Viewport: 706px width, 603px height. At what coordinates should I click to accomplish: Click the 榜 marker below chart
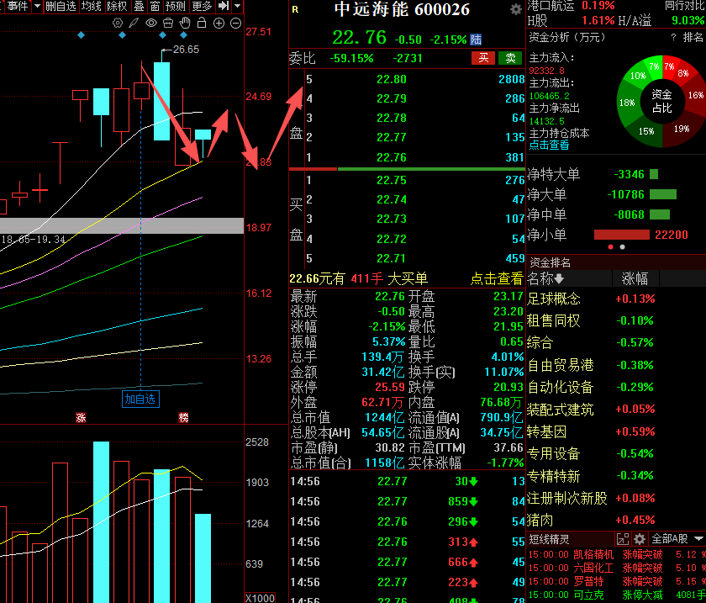[x=184, y=418]
